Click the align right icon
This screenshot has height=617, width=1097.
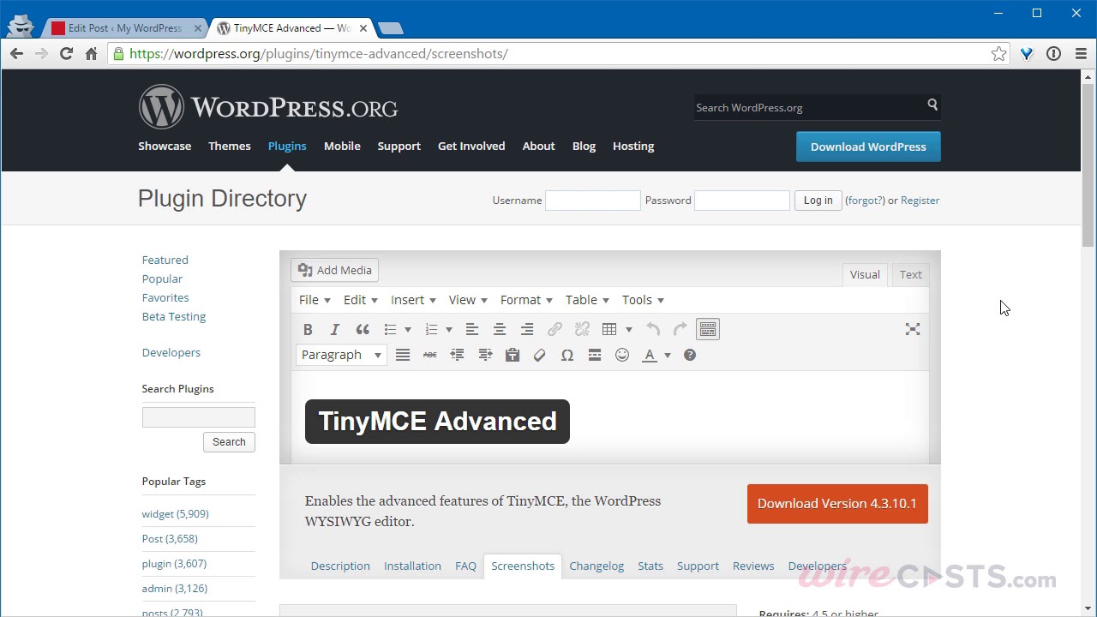pos(527,329)
